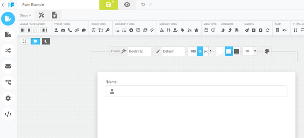Viewport: 304px width, 138px height.
Task: Add the single file uploader
Action: [x=230, y=30]
